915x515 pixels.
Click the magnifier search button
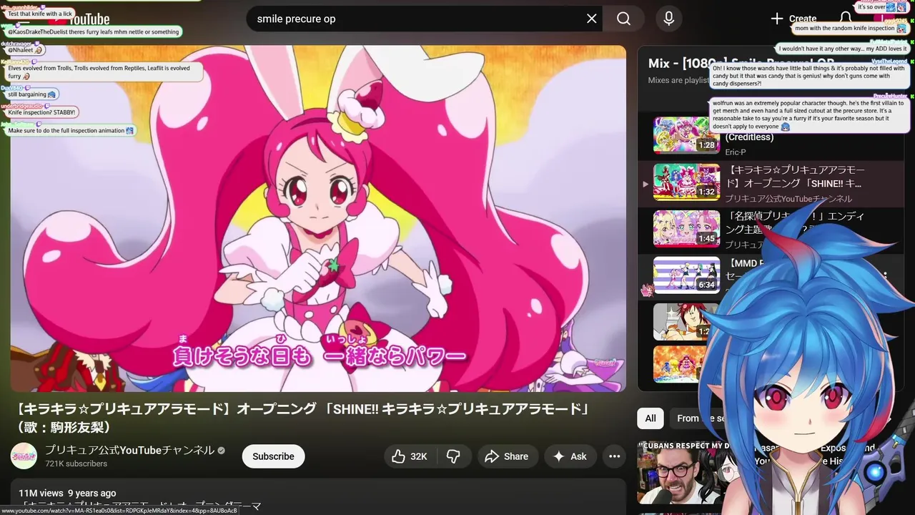coord(624,19)
